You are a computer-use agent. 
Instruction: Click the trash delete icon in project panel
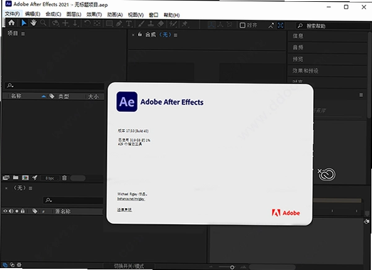tap(64, 178)
